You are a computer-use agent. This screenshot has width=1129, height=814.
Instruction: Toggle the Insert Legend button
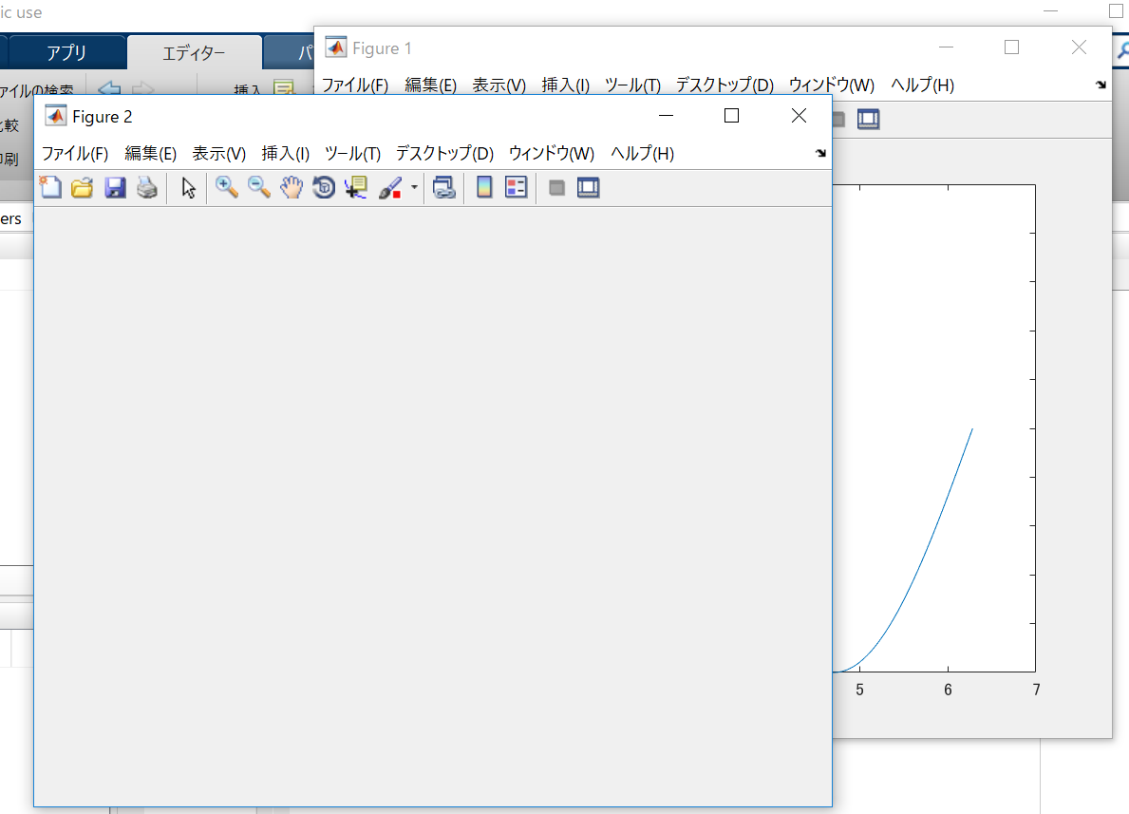(x=517, y=188)
